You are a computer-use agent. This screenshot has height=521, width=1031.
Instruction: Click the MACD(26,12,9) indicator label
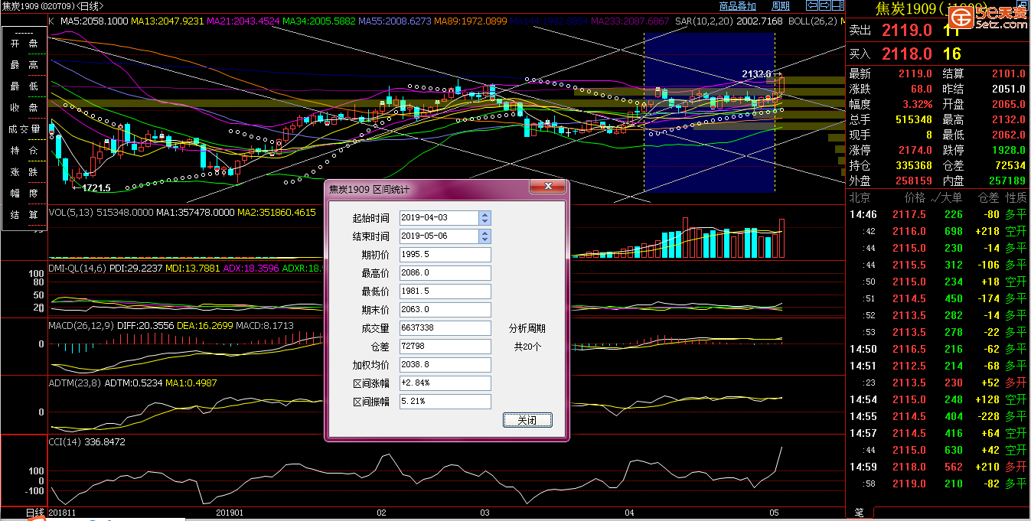point(82,326)
